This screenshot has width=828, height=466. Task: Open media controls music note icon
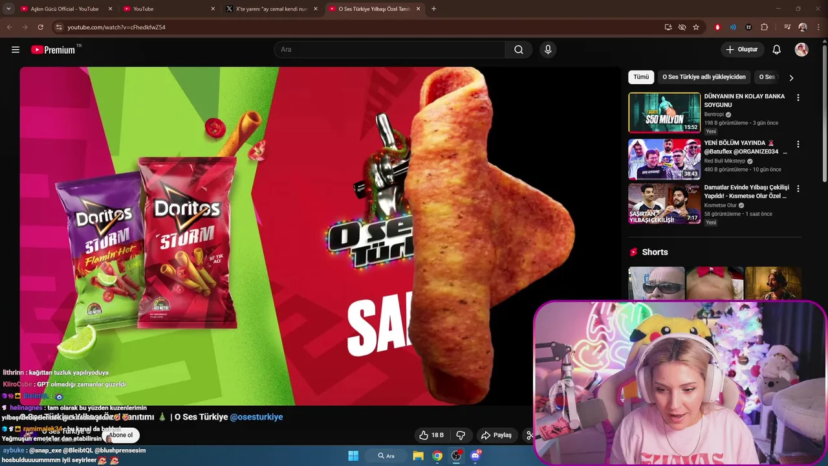[x=787, y=27]
